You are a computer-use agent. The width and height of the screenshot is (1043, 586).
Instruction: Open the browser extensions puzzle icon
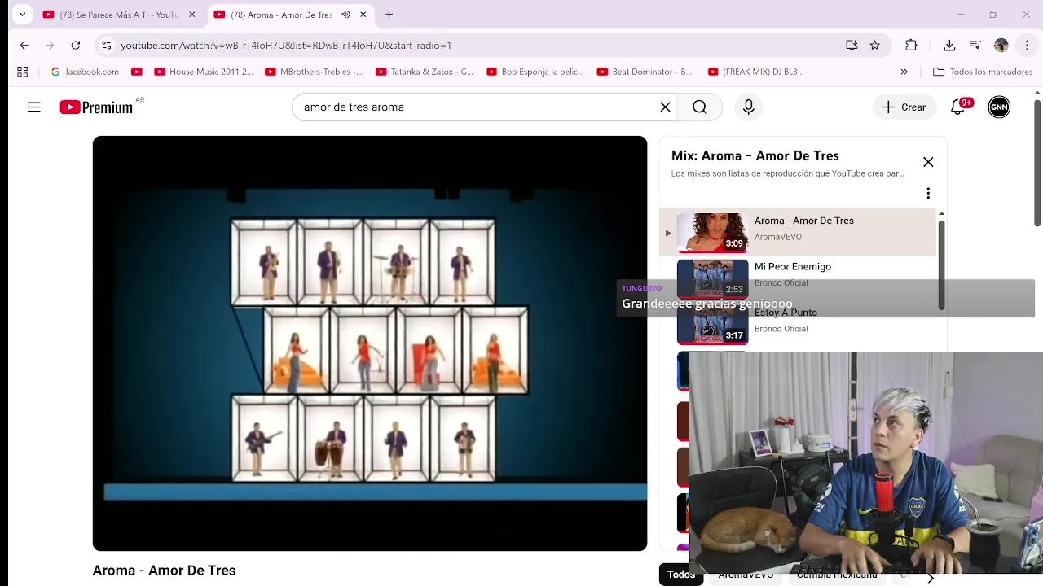[x=911, y=46]
